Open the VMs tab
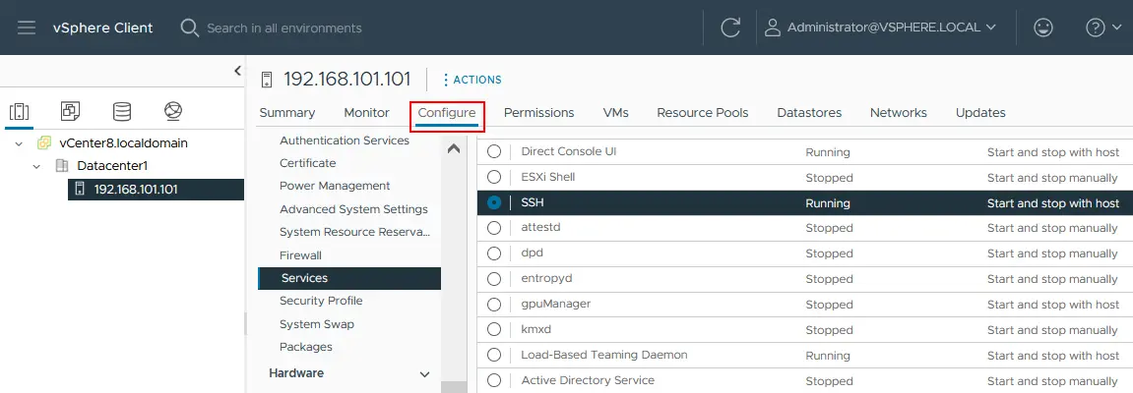This screenshot has width=1133, height=393. [615, 112]
